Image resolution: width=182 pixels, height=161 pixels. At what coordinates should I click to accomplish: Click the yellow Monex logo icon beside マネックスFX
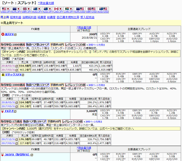click(x=3, y=75)
